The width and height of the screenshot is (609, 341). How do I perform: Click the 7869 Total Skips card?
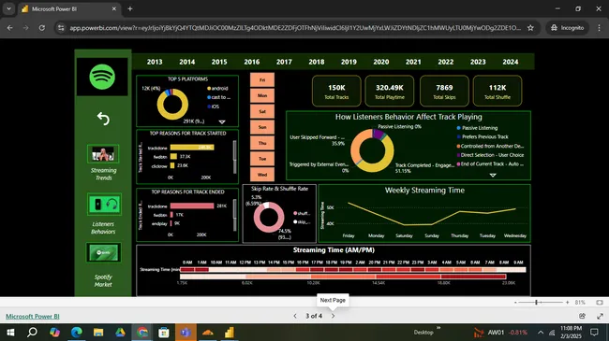click(444, 91)
